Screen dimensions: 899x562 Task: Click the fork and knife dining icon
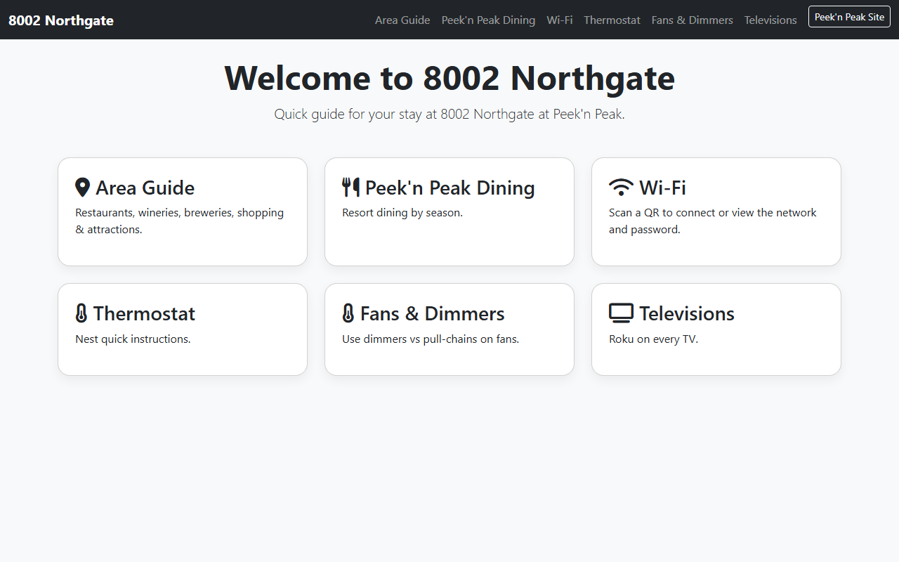pyautogui.click(x=350, y=188)
